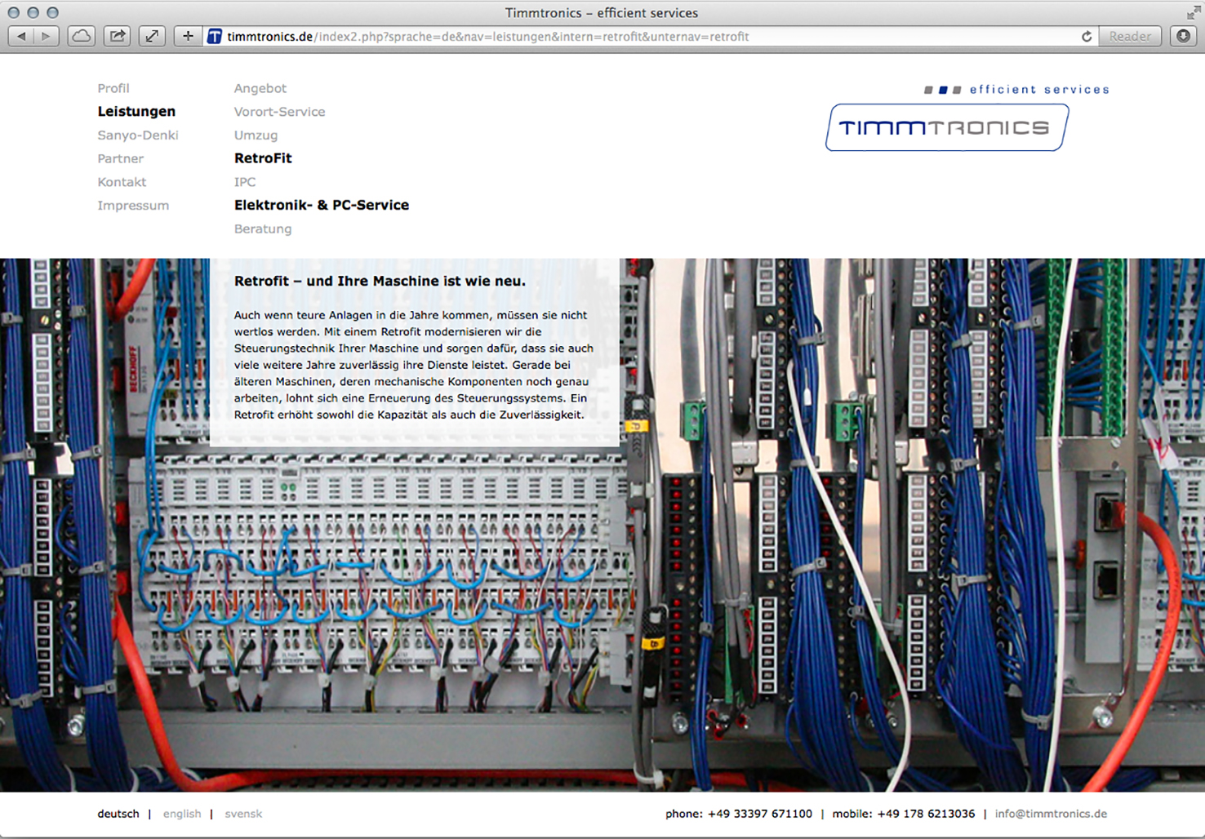Screen dimensions: 1205x839
Task: Select Sanyo-Denki in main navigation
Action: click(x=138, y=135)
